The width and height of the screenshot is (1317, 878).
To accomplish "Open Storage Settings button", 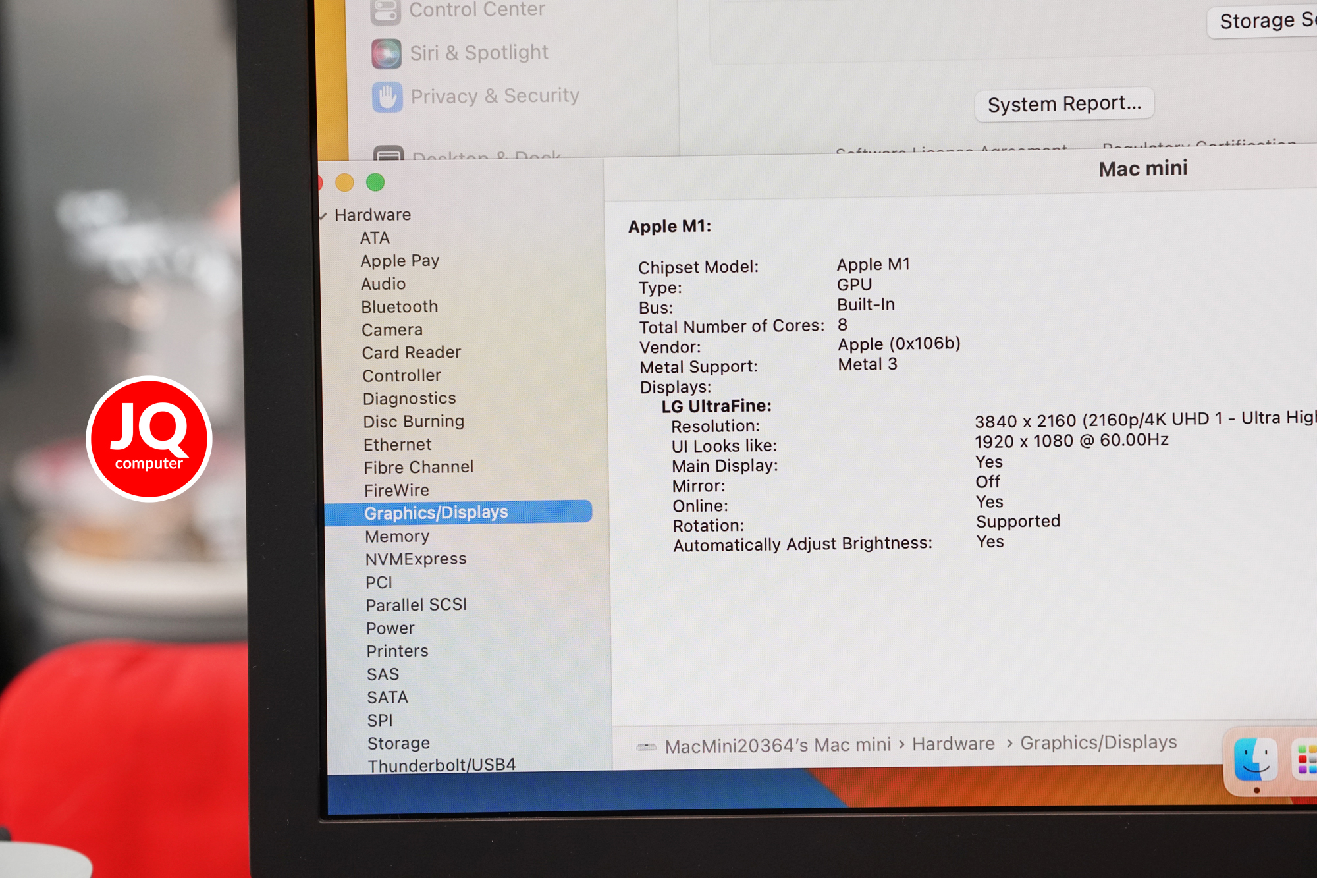I will pyautogui.click(x=1263, y=20).
